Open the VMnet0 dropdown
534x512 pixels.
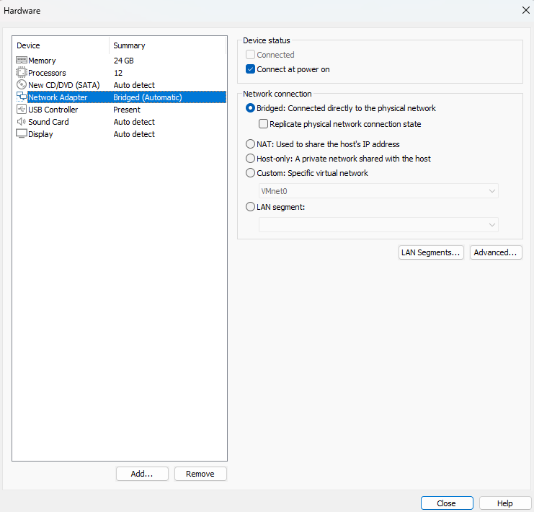(x=378, y=191)
